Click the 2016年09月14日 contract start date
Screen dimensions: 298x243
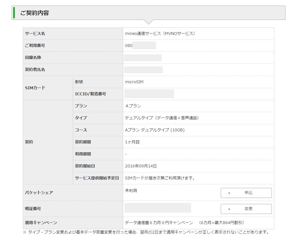pyautogui.click(x=141, y=166)
